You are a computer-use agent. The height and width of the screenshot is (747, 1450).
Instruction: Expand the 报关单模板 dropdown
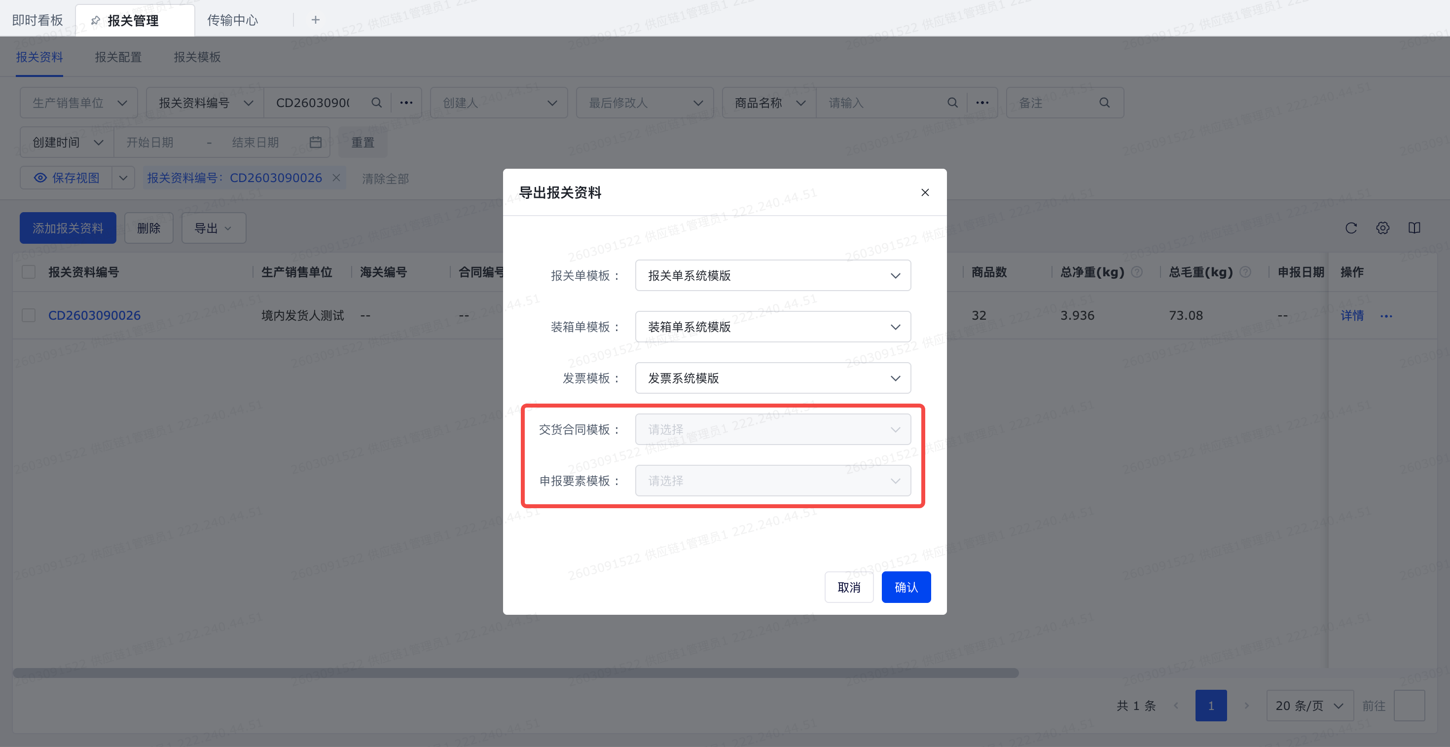[x=772, y=275]
